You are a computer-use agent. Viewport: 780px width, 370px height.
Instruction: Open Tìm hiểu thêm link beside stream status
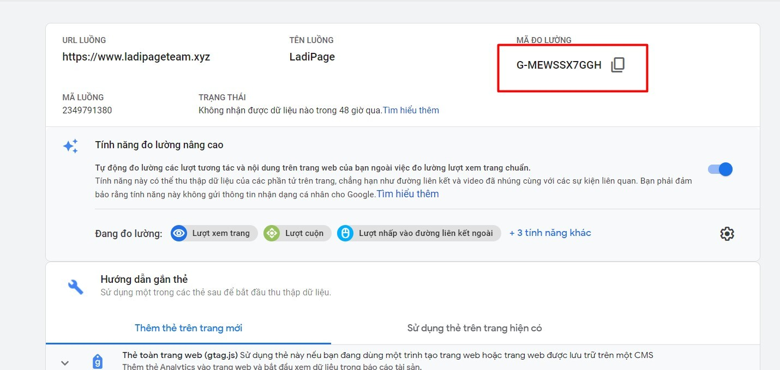[x=411, y=110]
